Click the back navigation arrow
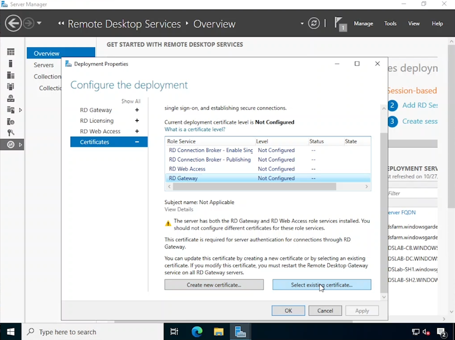 click(x=14, y=23)
